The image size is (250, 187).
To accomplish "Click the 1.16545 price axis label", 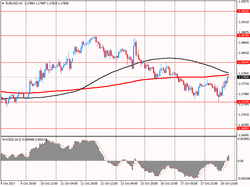I will coord(244,135).
